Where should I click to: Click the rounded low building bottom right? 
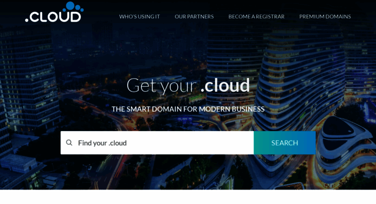tap(346, 153)
